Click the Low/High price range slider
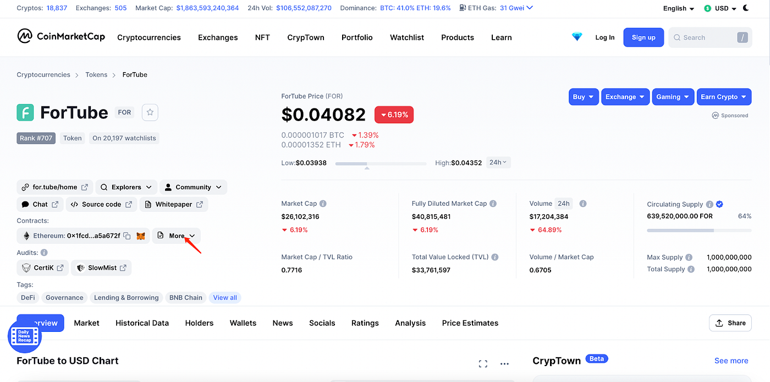770x382 pixels. 381,163
